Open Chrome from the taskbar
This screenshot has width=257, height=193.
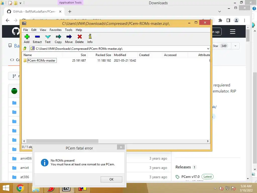[x=20, y=188]
